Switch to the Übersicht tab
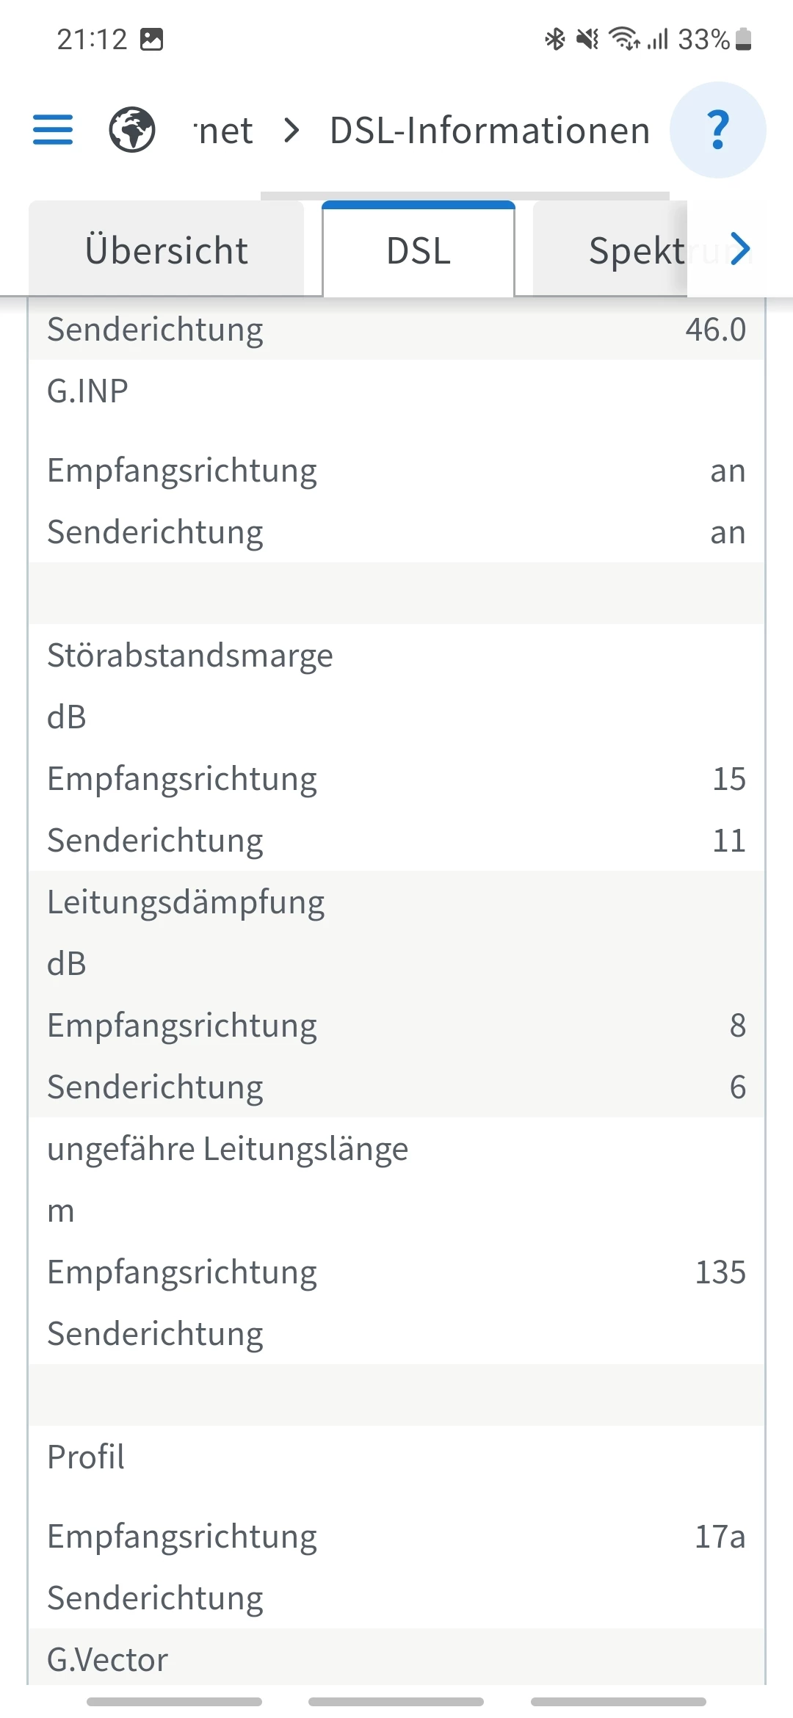The width and height of the screenshot is (793, 1718). coord(167,250)
